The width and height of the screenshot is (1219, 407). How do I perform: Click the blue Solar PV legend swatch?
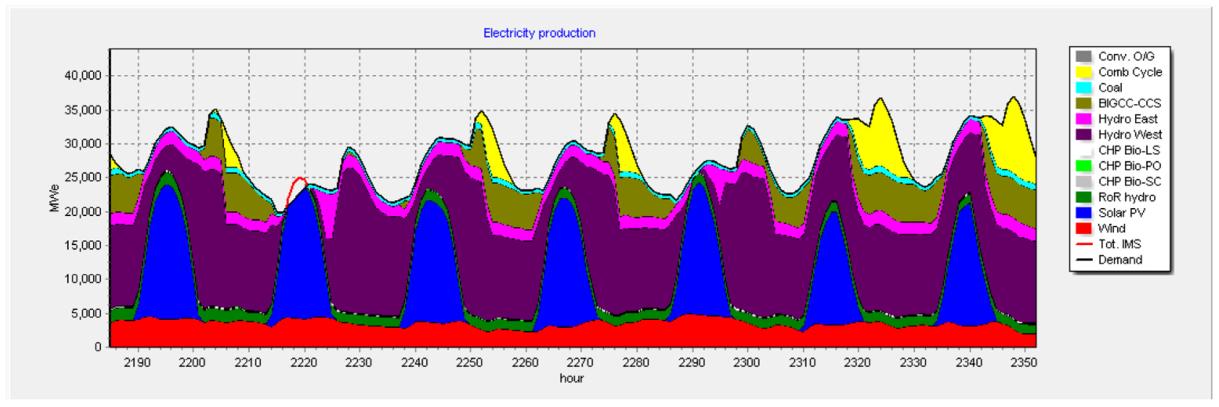(1084, 213)
